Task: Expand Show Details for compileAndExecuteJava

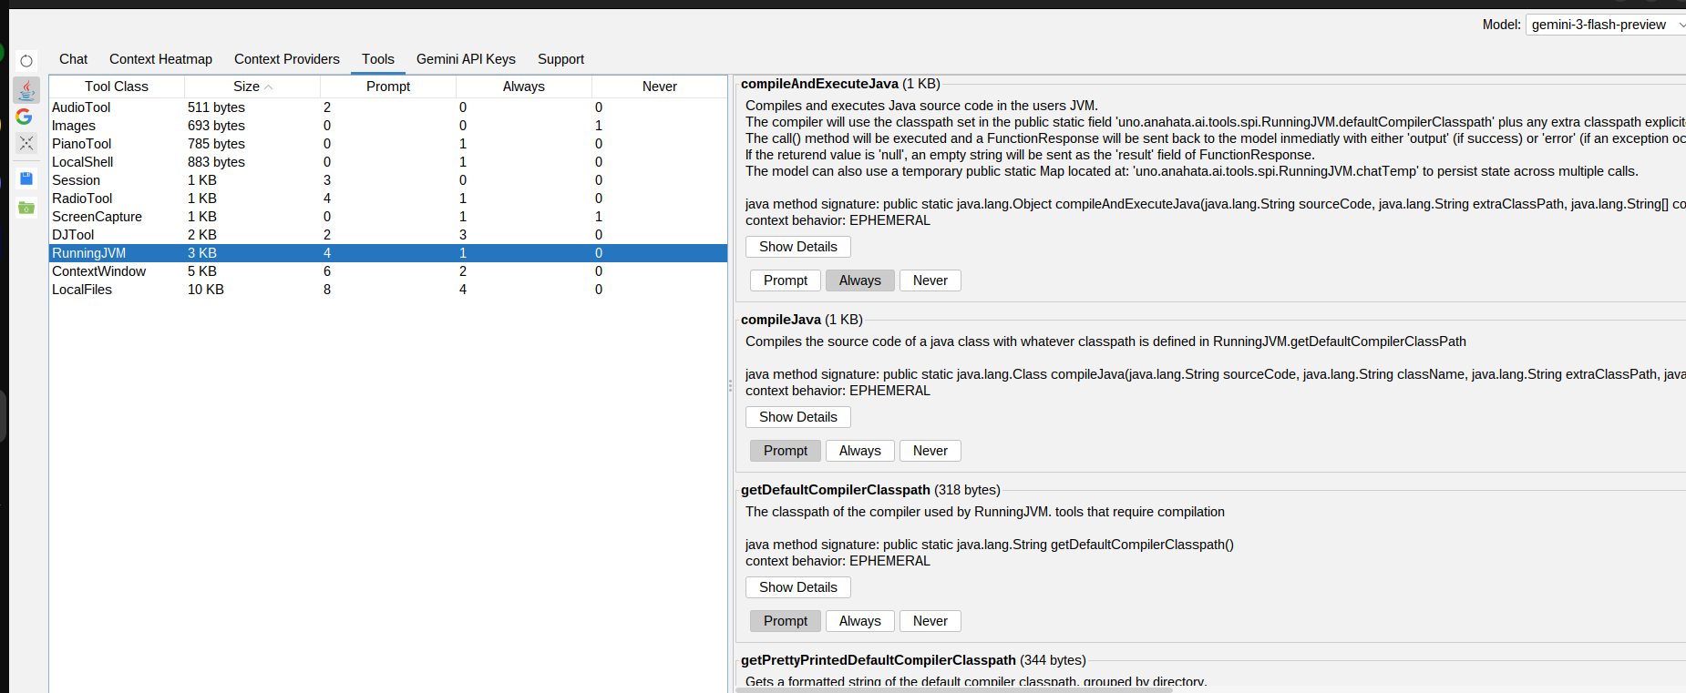Action: click(797, 247)
